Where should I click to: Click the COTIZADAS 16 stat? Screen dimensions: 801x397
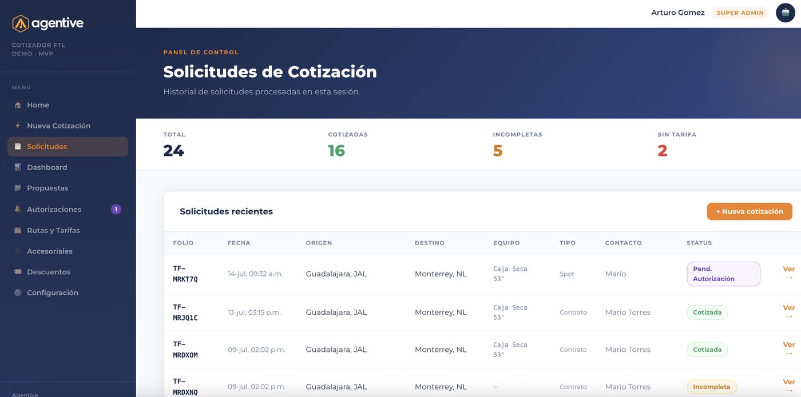pyautogui.click(x=348, y=145)
